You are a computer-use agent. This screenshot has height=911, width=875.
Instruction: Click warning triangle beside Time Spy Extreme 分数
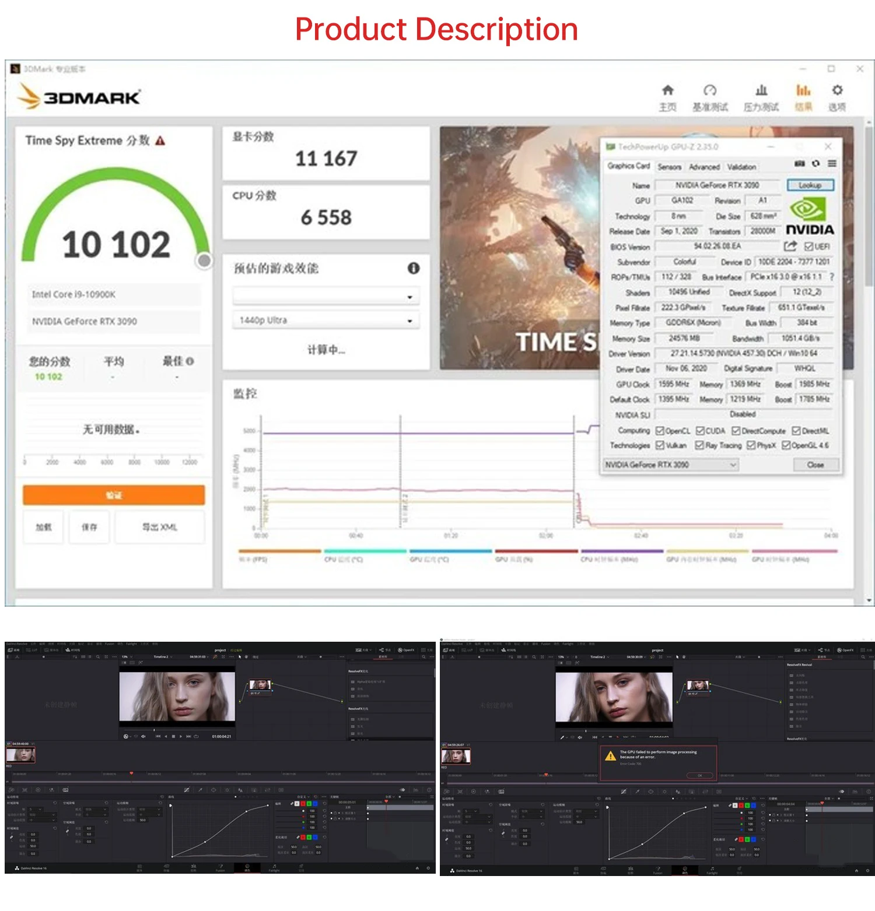click(160, 140)
